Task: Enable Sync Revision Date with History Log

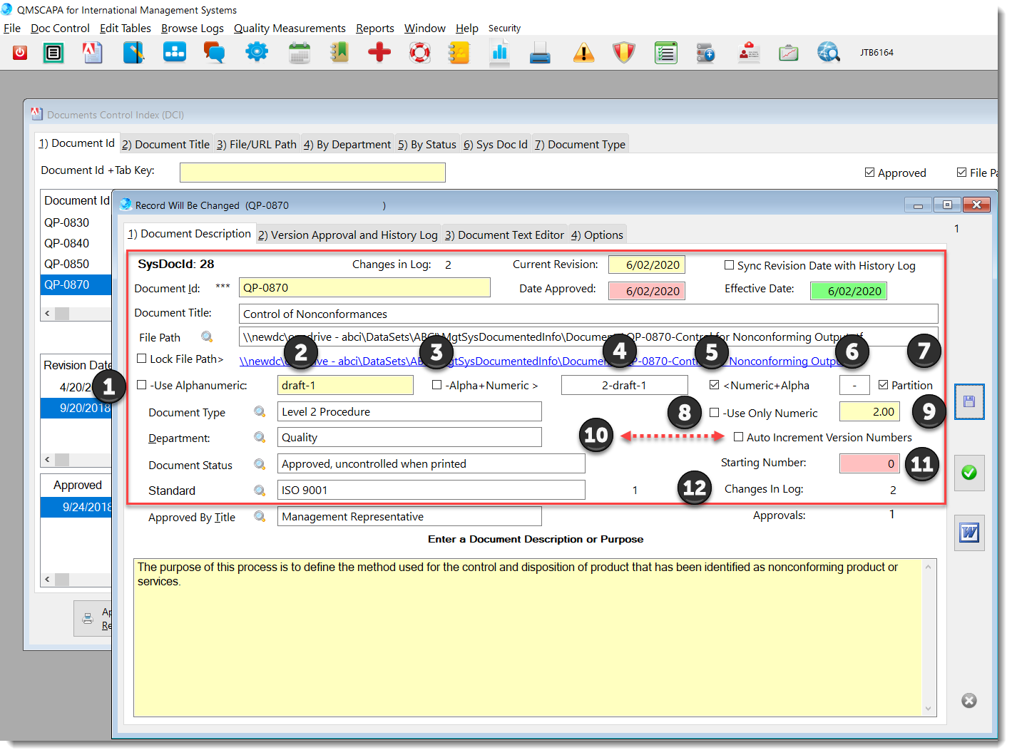Action: [730, 264]
